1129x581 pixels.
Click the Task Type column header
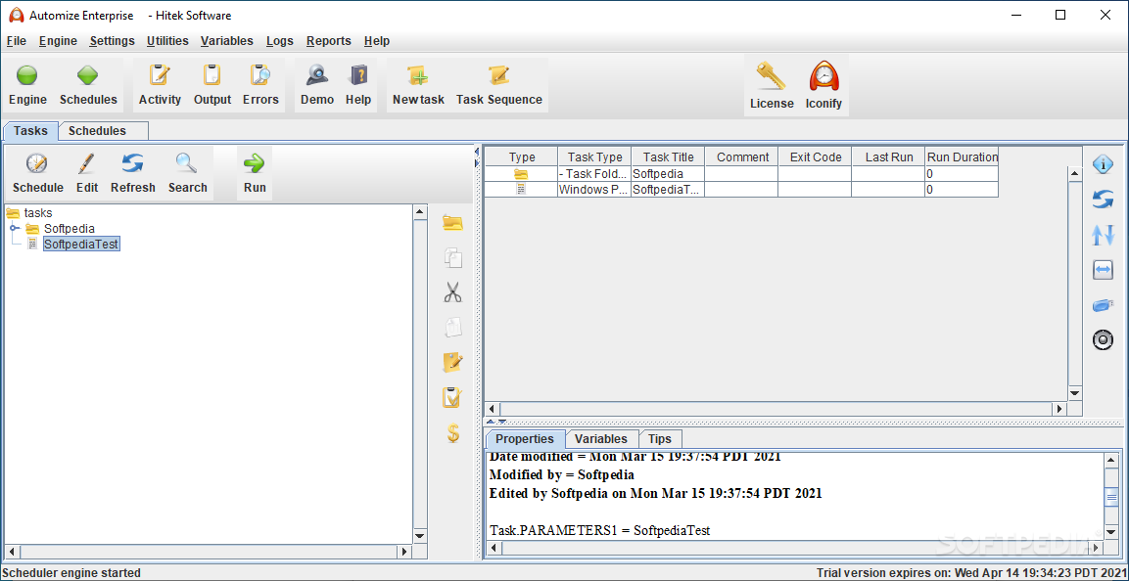click(x=594, y=156)
